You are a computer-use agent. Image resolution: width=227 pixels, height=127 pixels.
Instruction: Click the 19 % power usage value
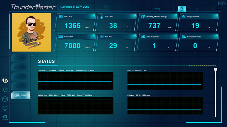tap(195, 25)
